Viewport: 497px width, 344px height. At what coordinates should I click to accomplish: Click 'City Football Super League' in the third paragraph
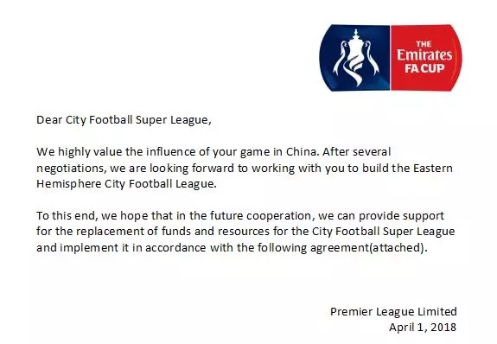coord(384,232)
